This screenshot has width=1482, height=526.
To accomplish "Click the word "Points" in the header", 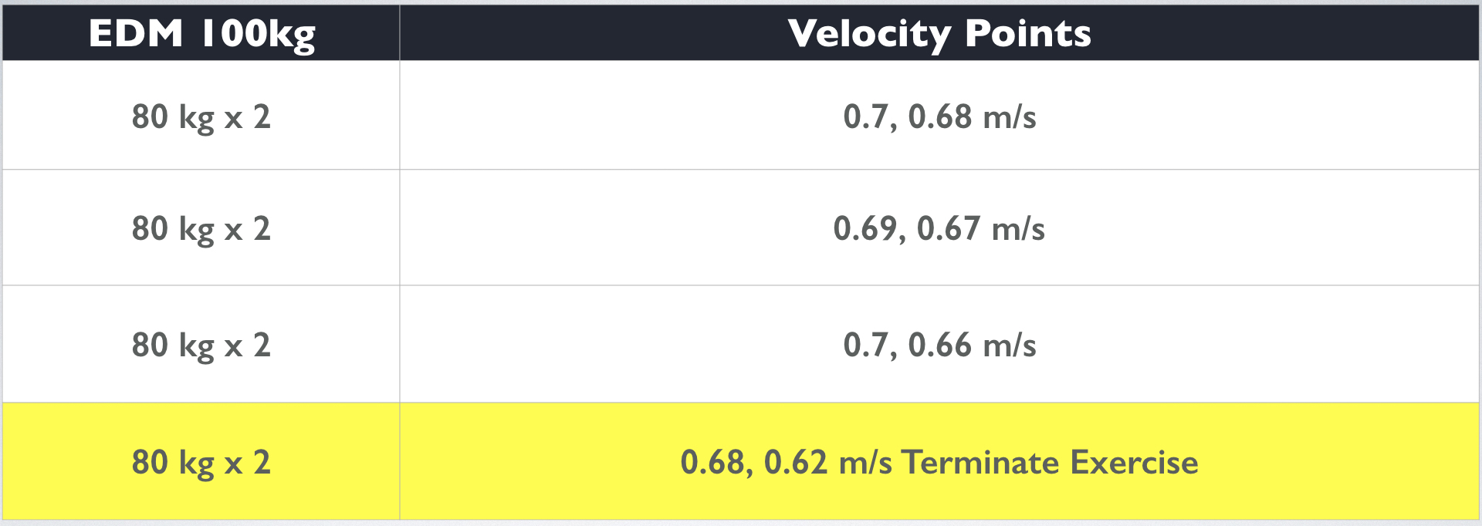I will [x=1028, y=33].
